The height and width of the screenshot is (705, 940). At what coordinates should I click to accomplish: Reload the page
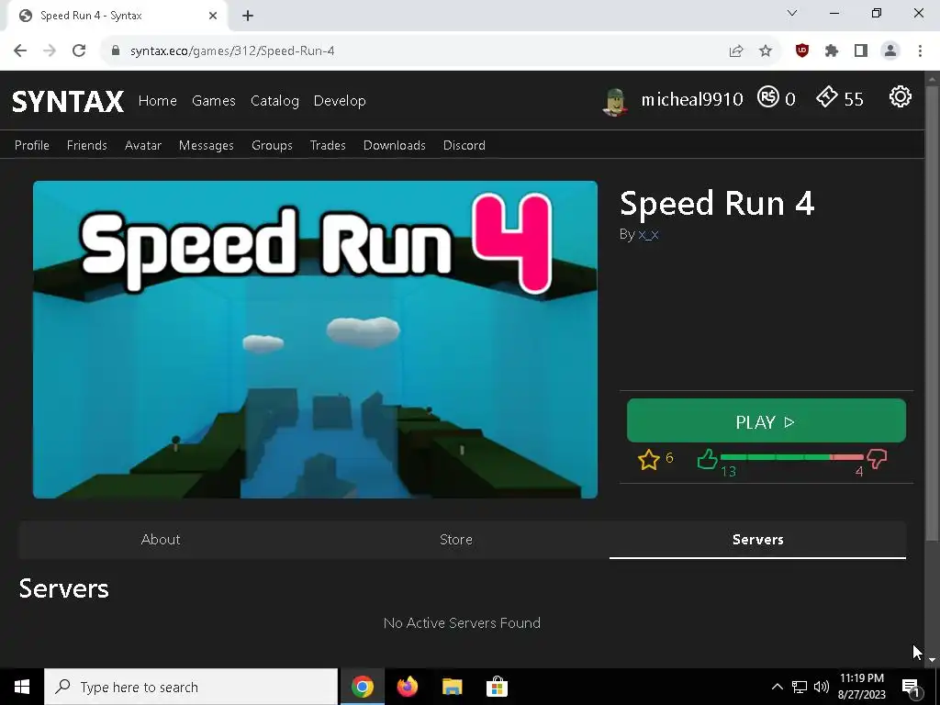(x=79, y=51)
